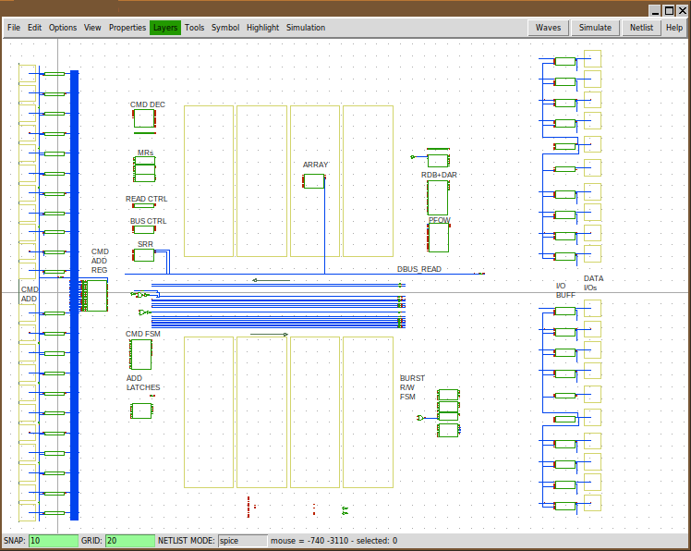Select the ARRAY symbol in the schematic
Image resolution: width=691 pixels, height=551 pixels.
click(315, 181)
